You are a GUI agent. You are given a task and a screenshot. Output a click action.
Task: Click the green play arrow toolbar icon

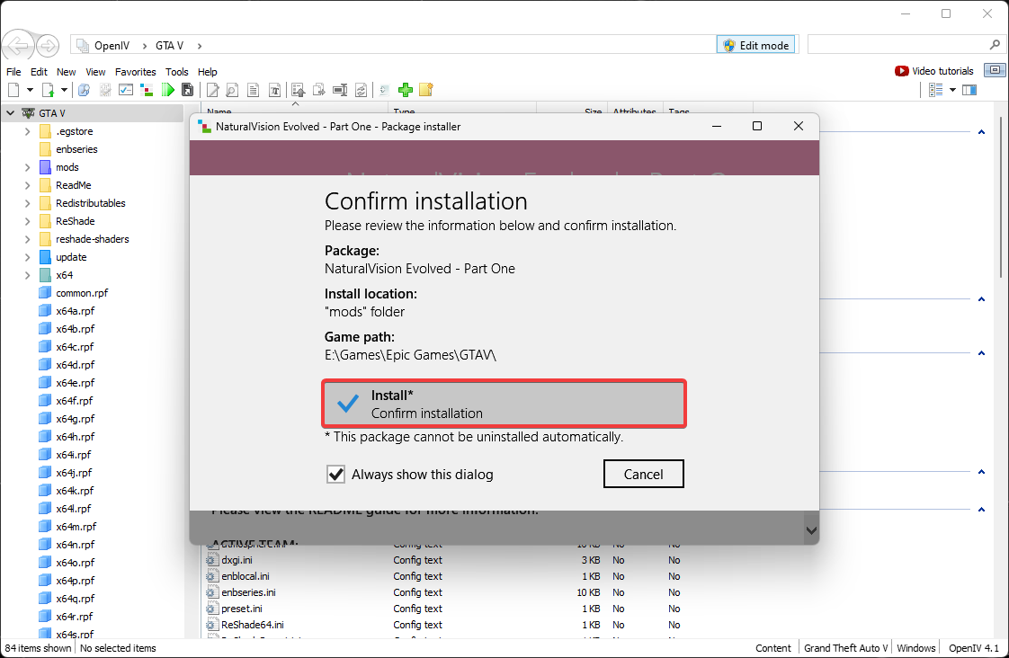(x=168, y=90)
